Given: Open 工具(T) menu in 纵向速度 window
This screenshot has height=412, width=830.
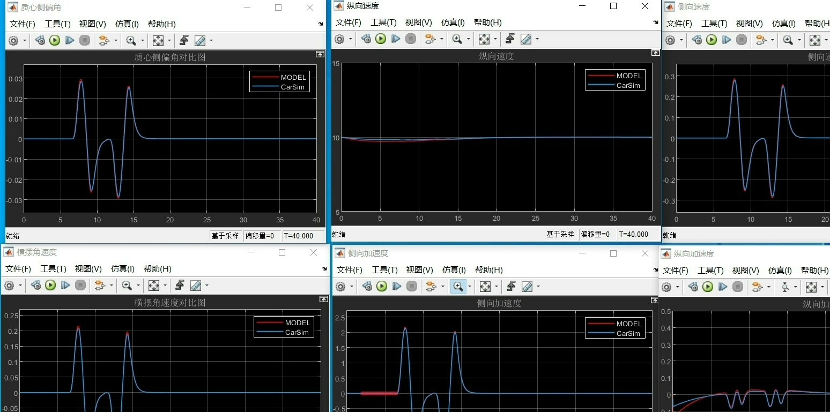Looking at the screenshot, I should click(x=383, y=23).
